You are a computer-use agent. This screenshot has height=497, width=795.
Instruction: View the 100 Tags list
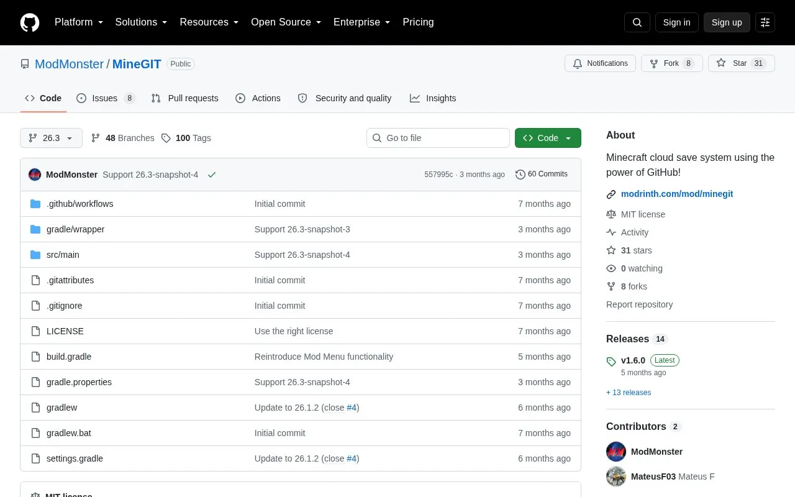point(186,138)
